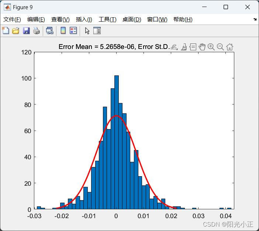Click the Link Plot toolbar icon
Screen dimensions: 259x231
tap(50, 31)
